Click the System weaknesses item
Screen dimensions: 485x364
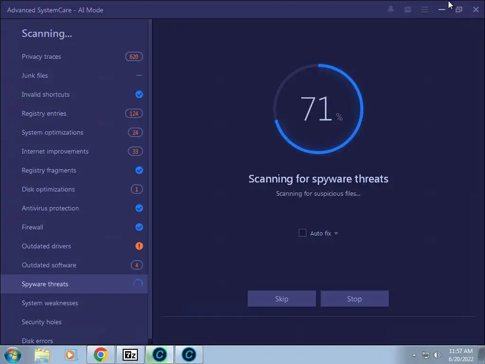74,303
